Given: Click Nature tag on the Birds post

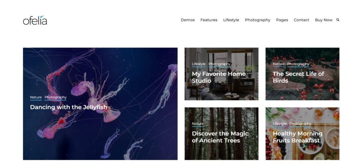Looking at the screenshot, I should click(279, 64).
